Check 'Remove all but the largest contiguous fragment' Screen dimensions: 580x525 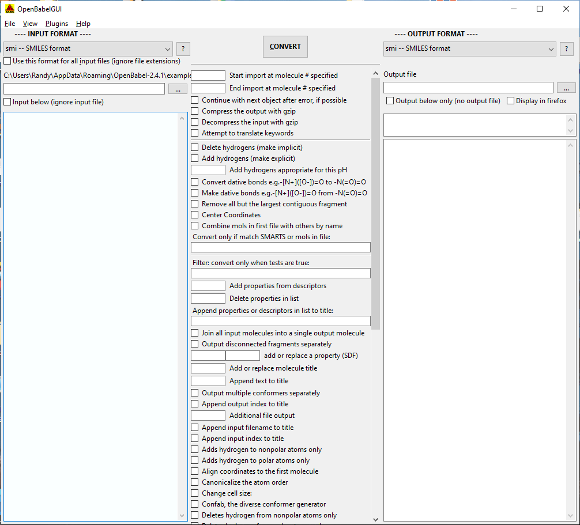pos(194,204)
